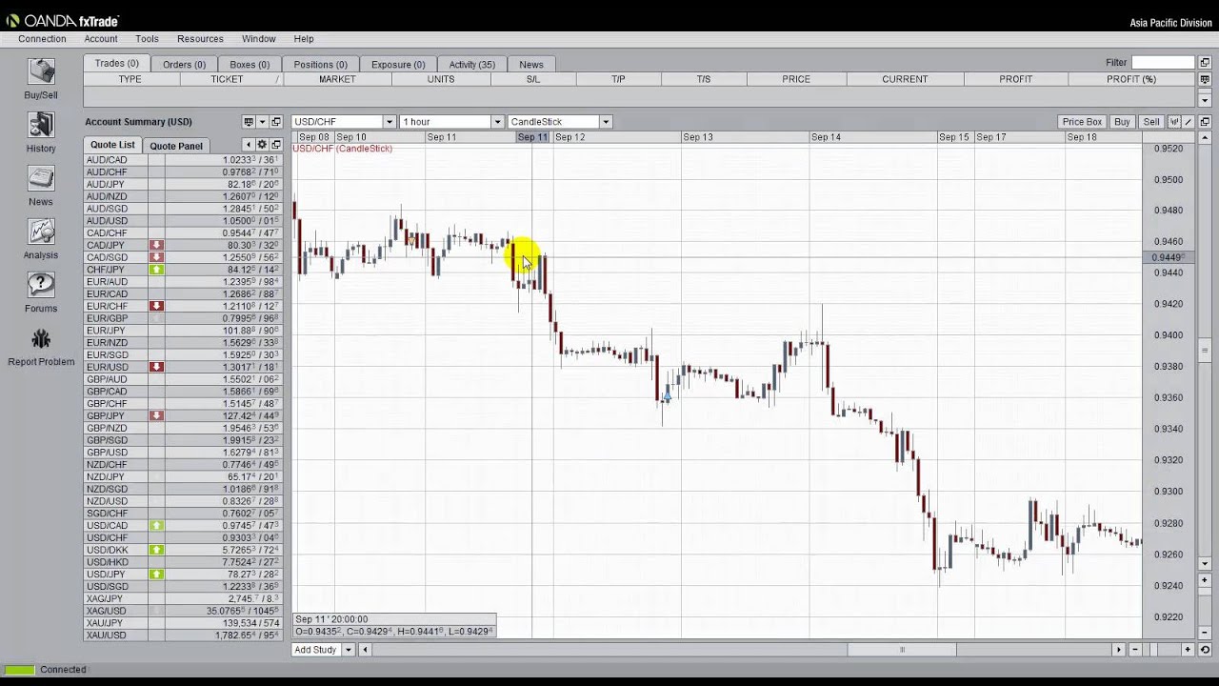Click the chart Sell button

click(1151, 122)
